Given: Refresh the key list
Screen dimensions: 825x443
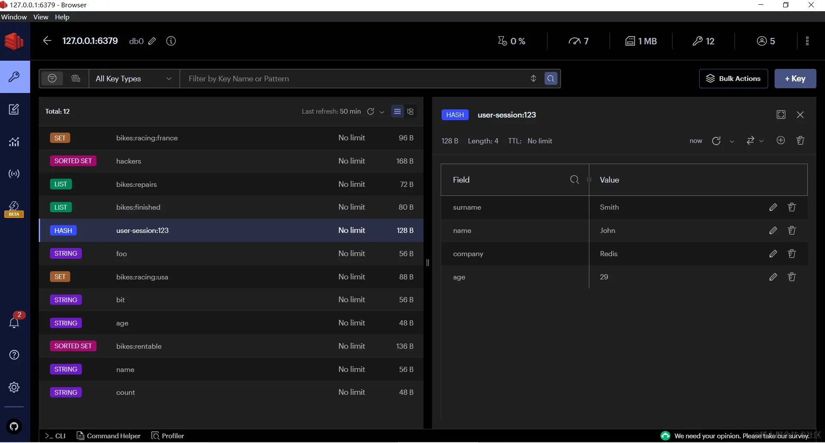Looking at the screenshot, I should pos(370,112).
